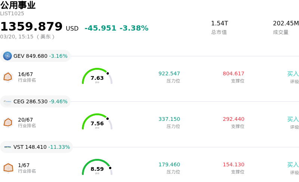Open the GEV 849.680 stock row
Image resolution: width=299 pixels, height=182 pixels.
pyautogui.click(x=40, y=56)
